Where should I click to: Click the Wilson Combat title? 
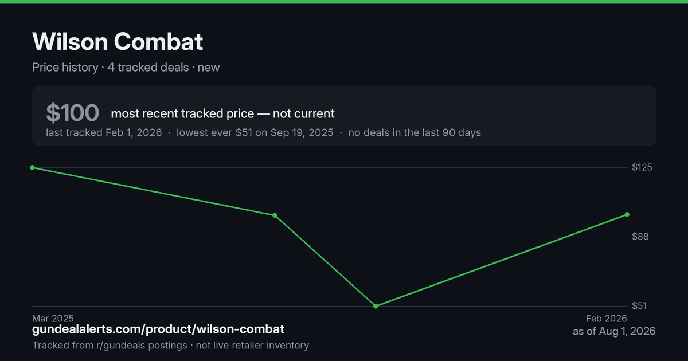[x=118, y=42]
